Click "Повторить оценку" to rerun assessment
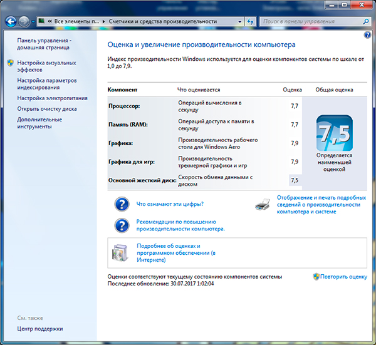376x345 pixels. coord(343,277)
